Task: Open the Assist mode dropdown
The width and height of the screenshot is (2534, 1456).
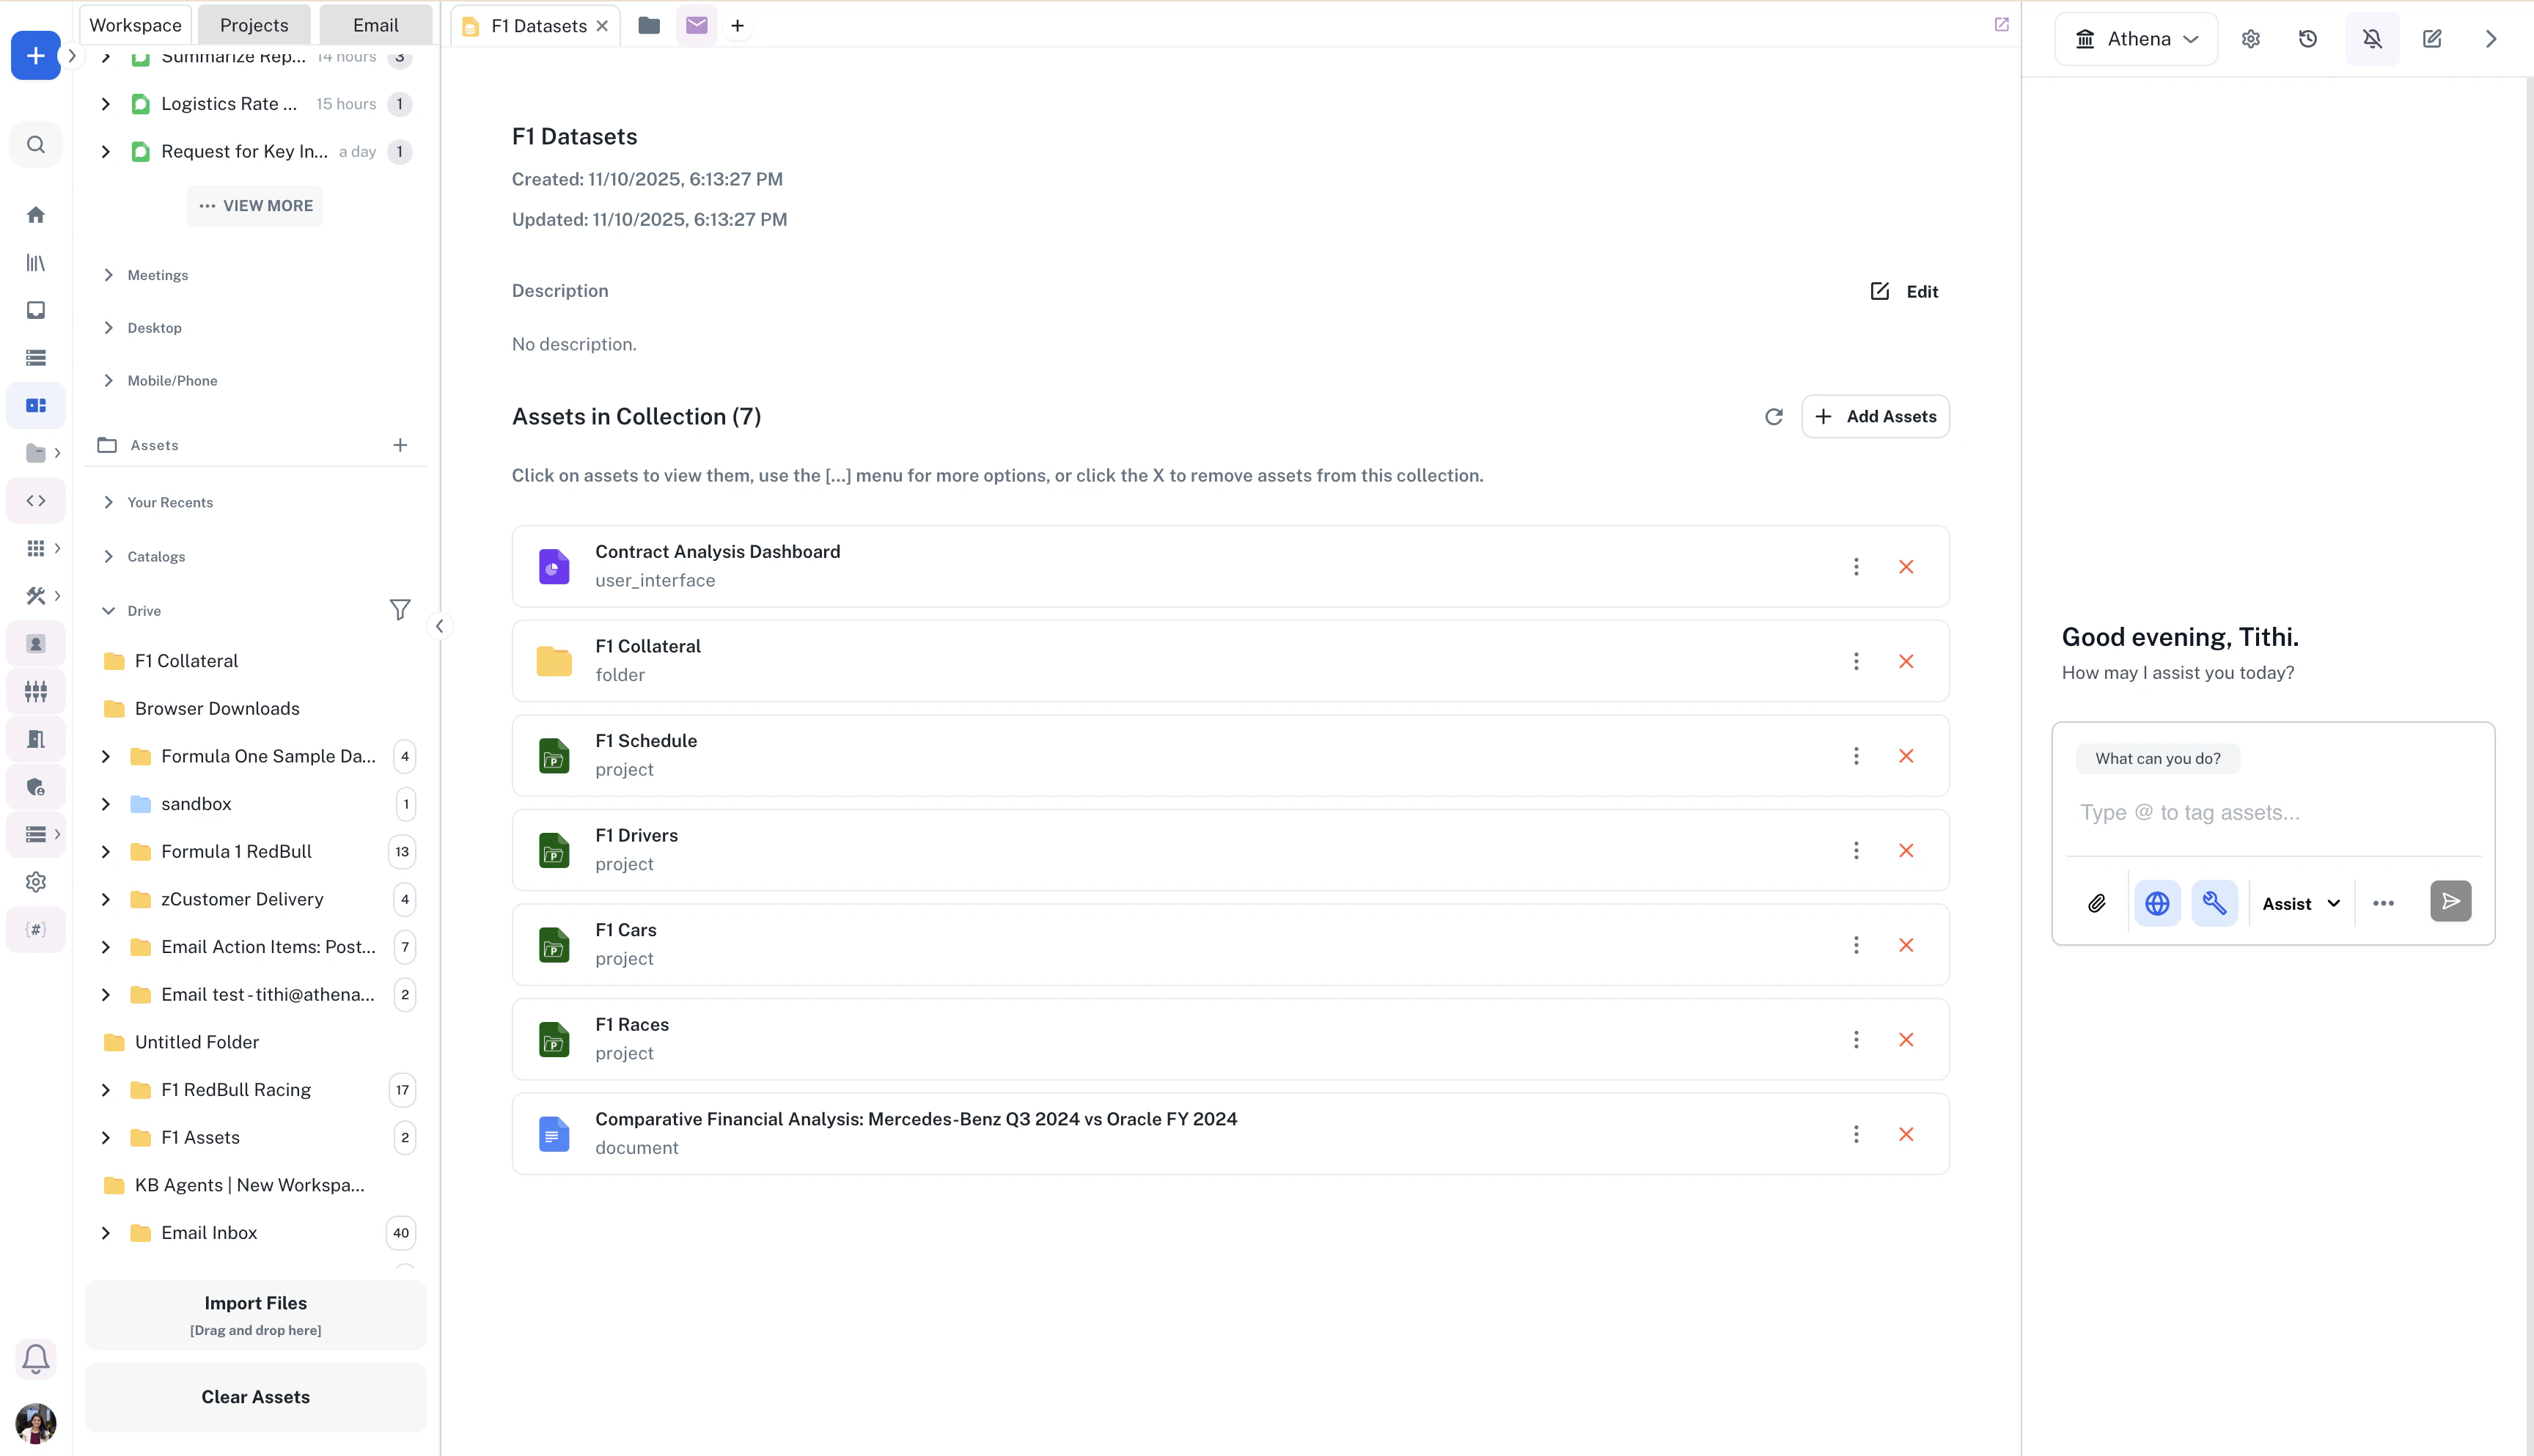Action: pyautogui.click(x=2300, y=903)
